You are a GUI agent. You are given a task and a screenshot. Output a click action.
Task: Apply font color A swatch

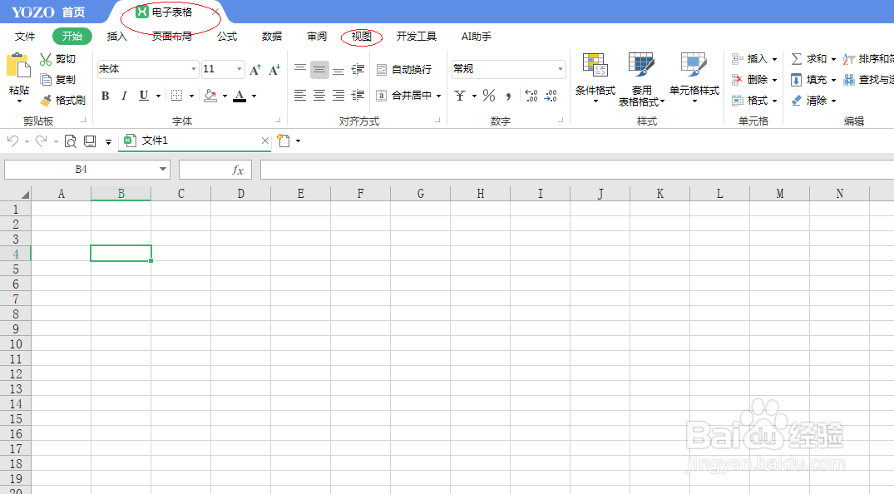[x=240, y=96]
